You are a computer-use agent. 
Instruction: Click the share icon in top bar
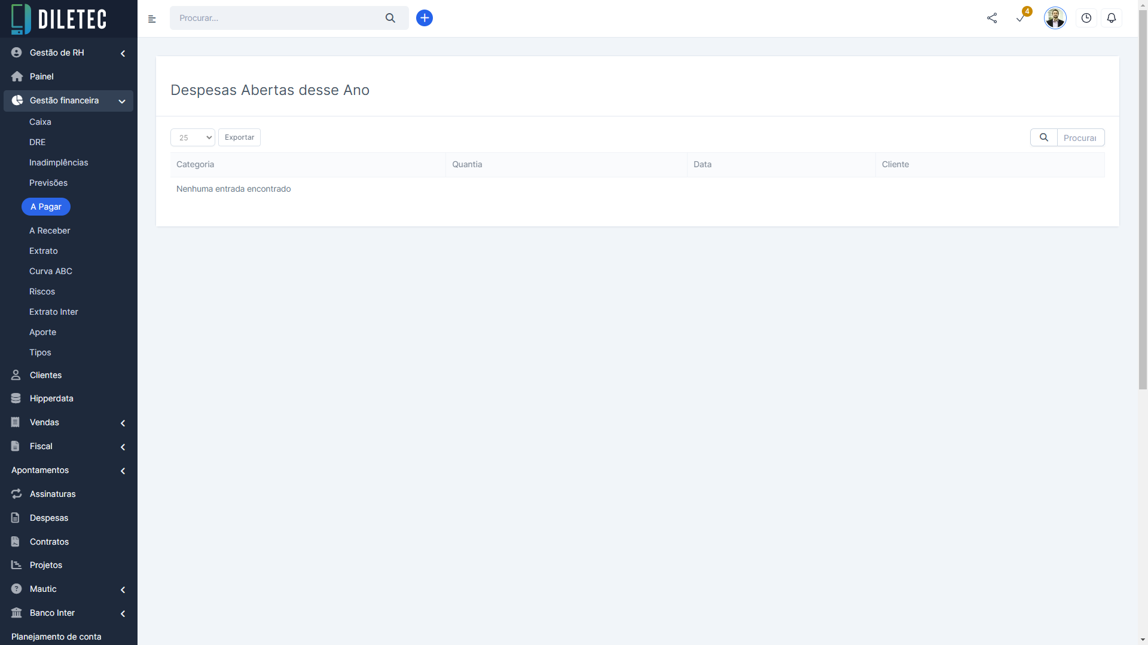[x=992, y=18]
